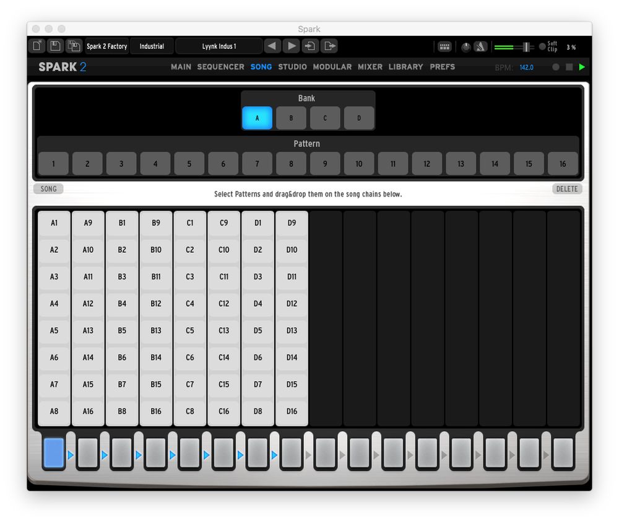Load the previous preset with left arrow
This screenshot has width=619, height=523.
pyautogui.click(x=272, y=46)
